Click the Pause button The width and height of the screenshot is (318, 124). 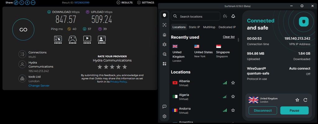coord(294,110)
